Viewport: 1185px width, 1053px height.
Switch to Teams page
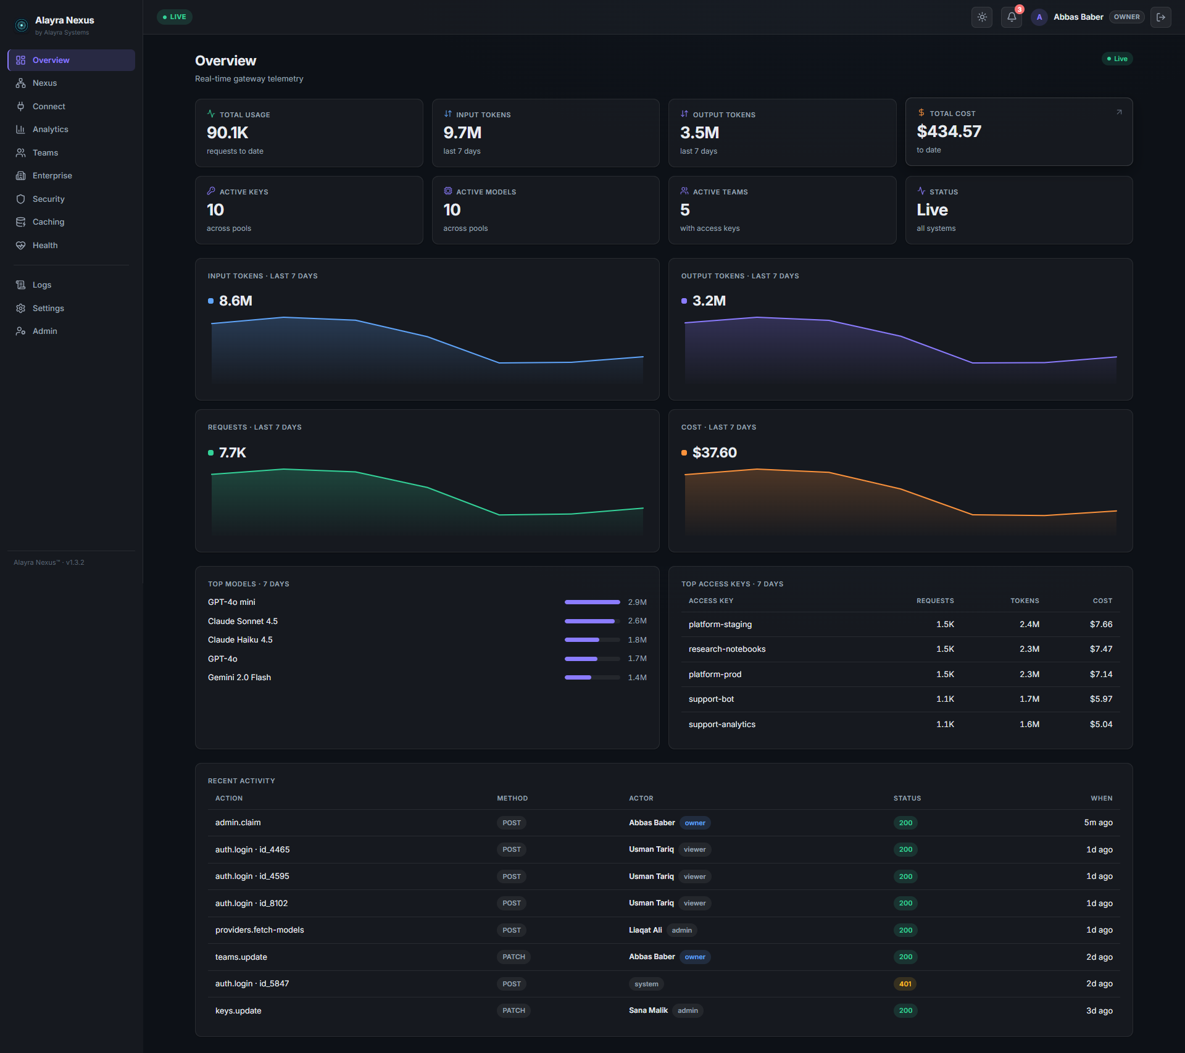point(72,152)
